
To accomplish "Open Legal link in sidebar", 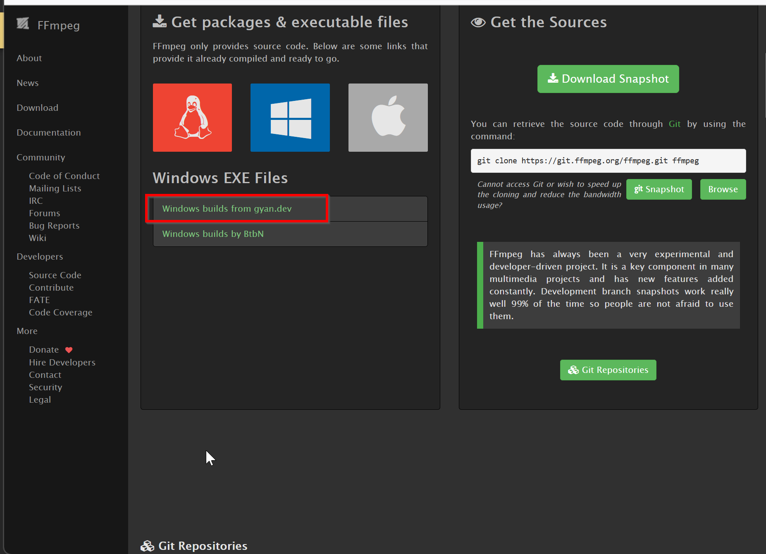I will [x=40, y=400].
